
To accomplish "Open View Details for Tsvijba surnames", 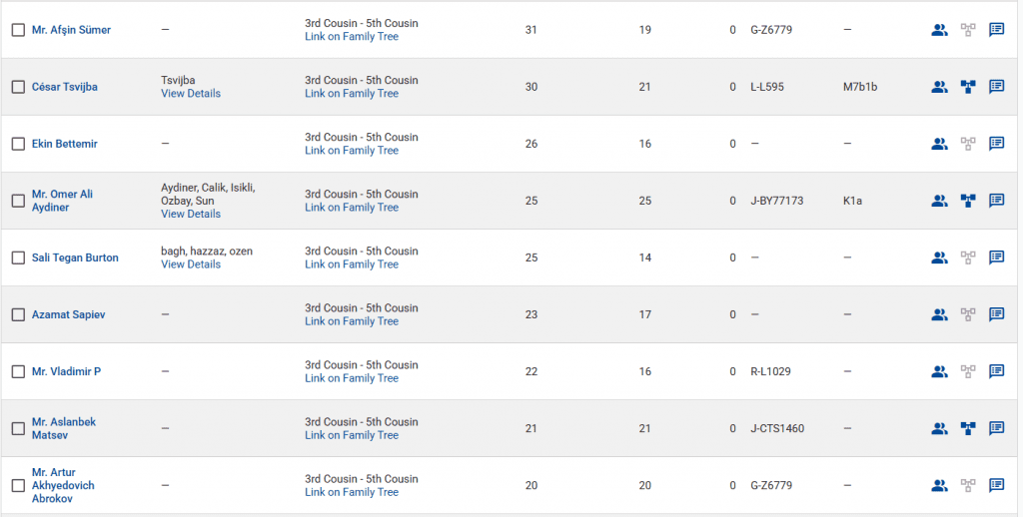I will tap(191, 94).
